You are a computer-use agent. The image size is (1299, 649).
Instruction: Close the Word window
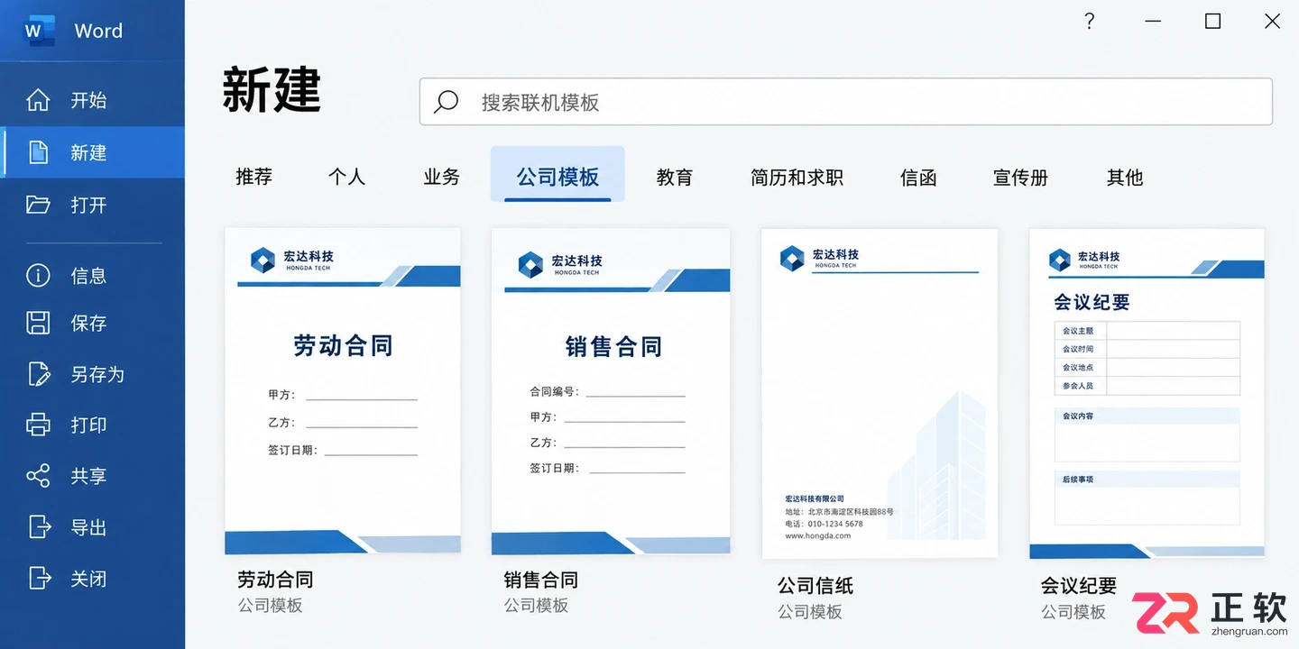pos(1272,21)
